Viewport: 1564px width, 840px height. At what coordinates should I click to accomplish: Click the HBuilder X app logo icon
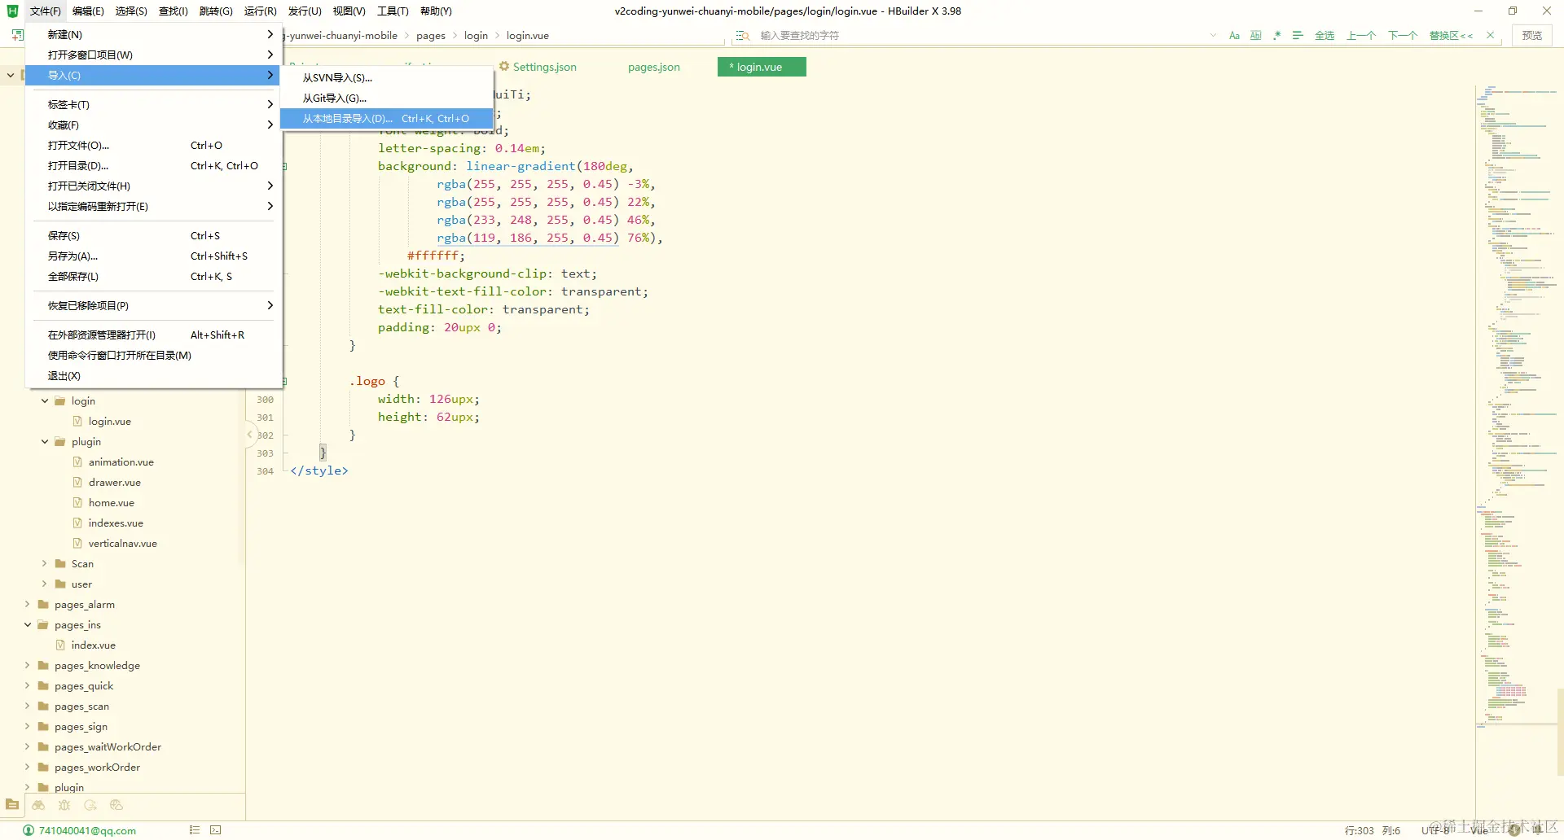[x=12, y=11]
